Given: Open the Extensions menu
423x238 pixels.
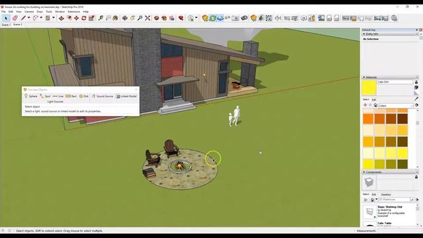Looking at the screenshot, I should pyautogui.click(x=73, y=12).
